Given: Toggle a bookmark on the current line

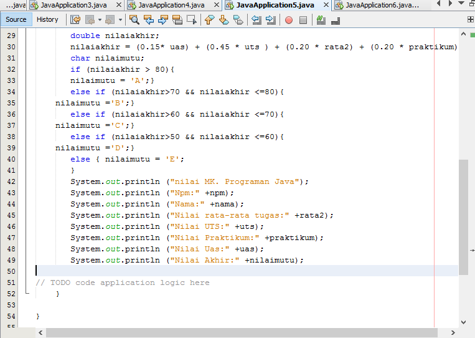Looking at the screenshot, I should [x=238, y=20].
